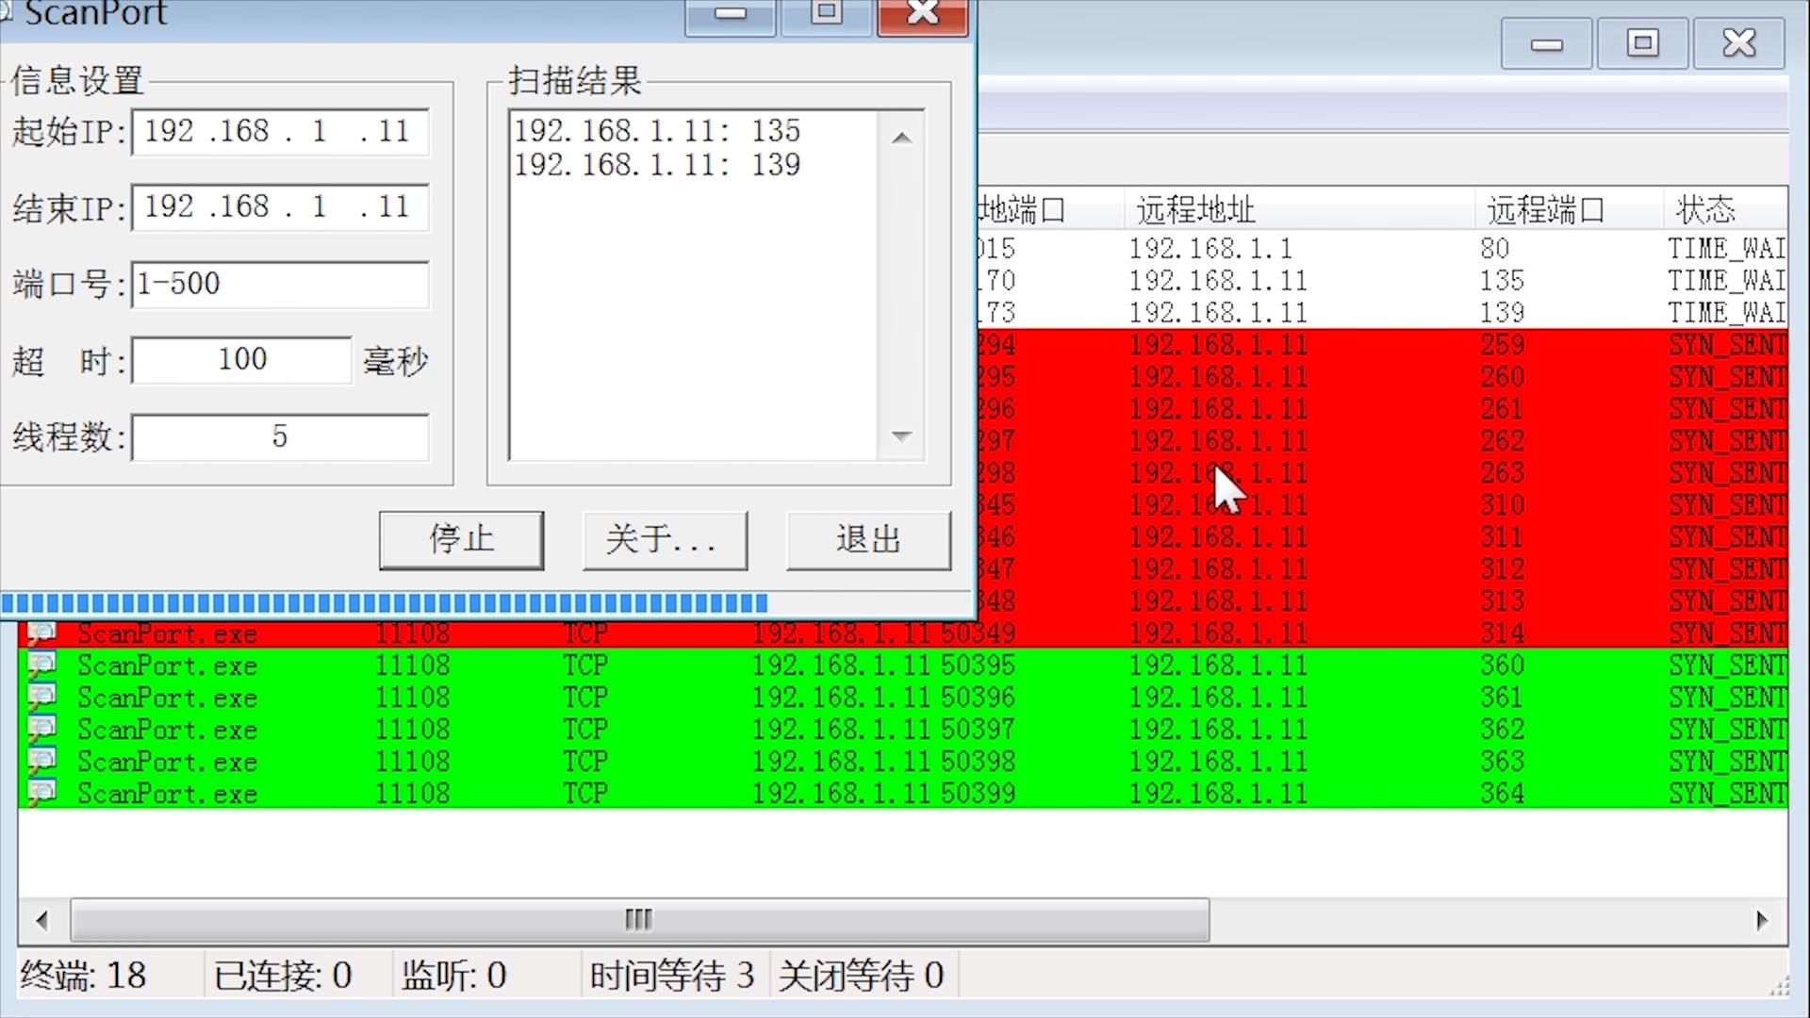Click horizontal scrollbar left arrow

41,920
